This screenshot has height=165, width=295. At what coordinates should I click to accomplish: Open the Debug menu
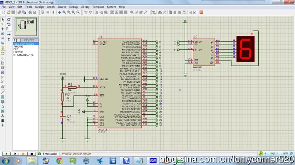73,7
